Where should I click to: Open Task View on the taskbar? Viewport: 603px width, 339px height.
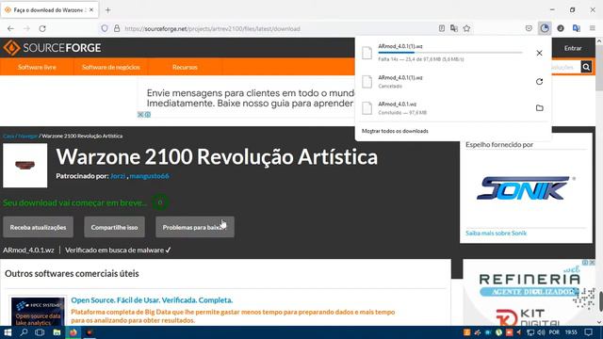40,332
